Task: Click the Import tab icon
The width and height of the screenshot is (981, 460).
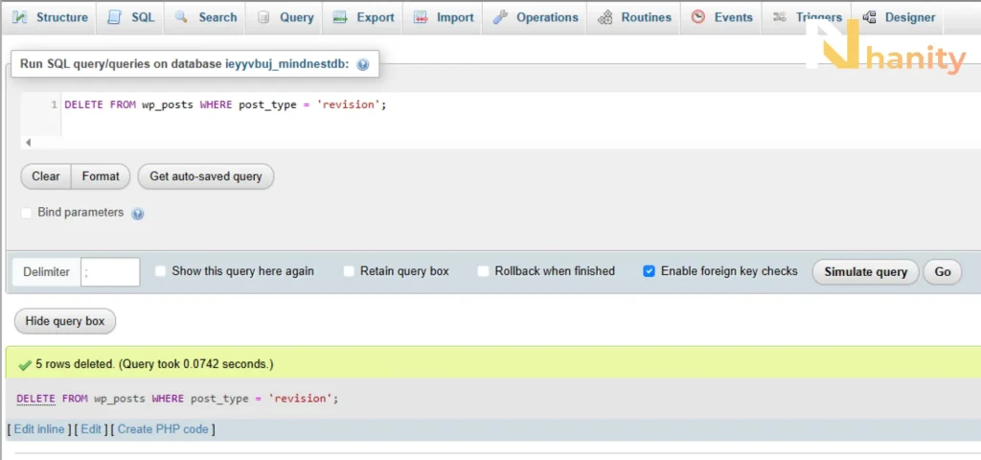Action: (421, 17)
